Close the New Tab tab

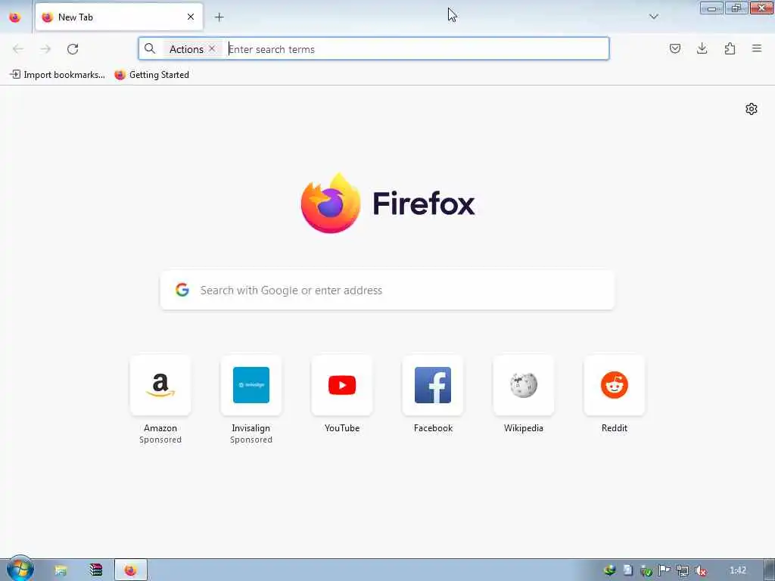[190, 17]
